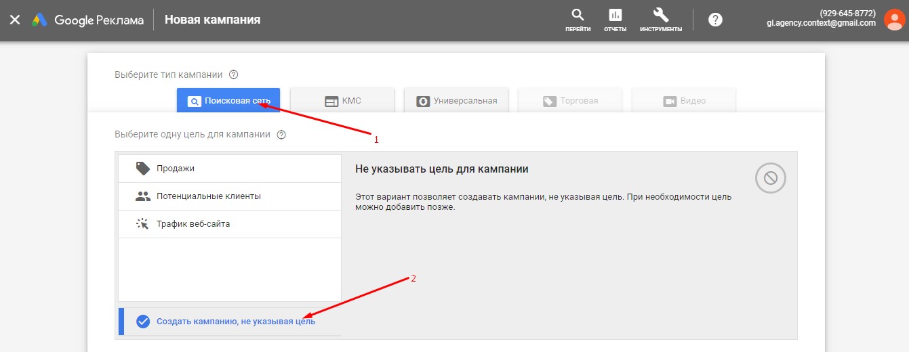The width and height of the screenshot is (909, 352).
Task: Open the Перейти search icon
Action: (x=578, y=20)
